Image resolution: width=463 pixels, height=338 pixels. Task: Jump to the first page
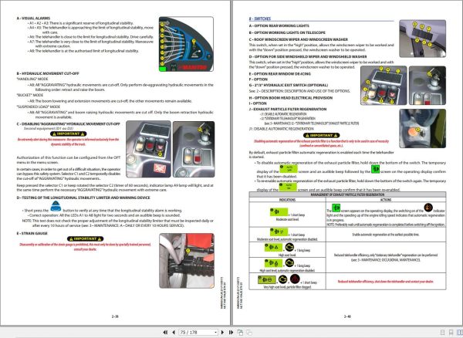[x=165, y=333]
